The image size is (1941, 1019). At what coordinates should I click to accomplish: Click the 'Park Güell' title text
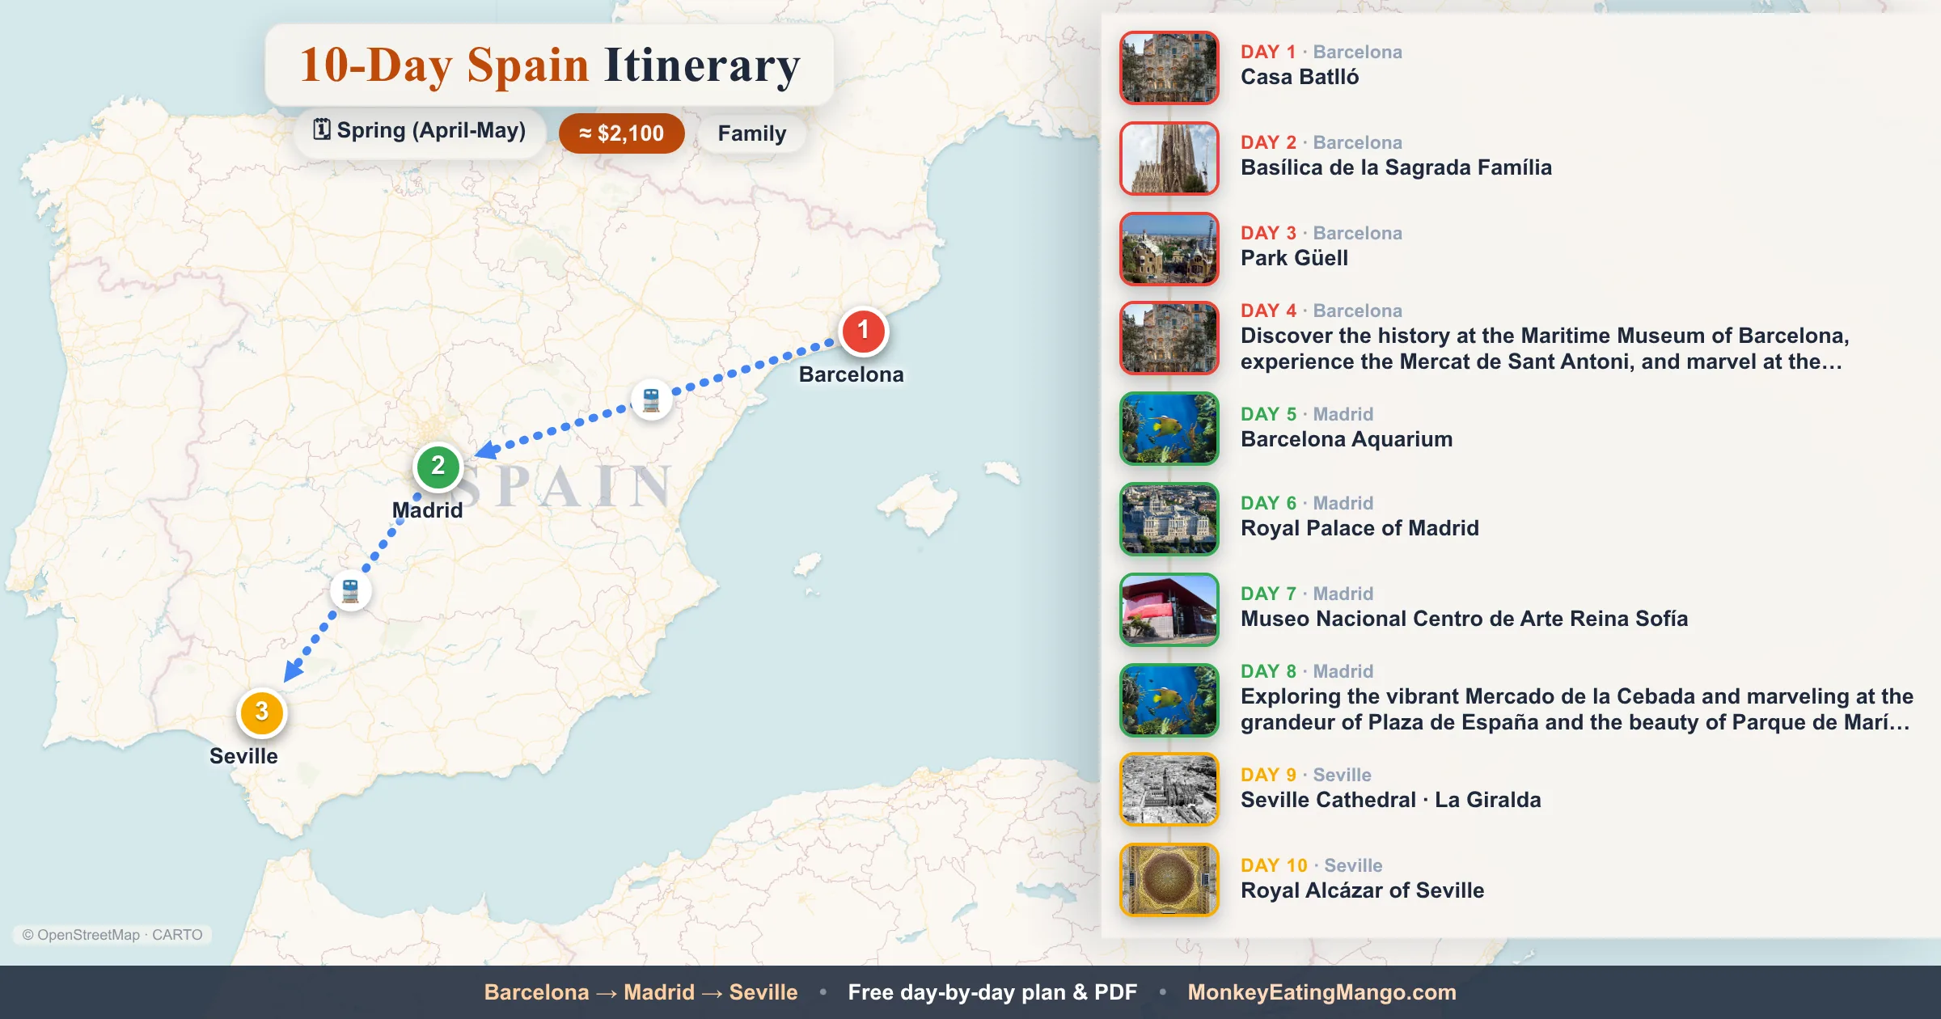1294,258
